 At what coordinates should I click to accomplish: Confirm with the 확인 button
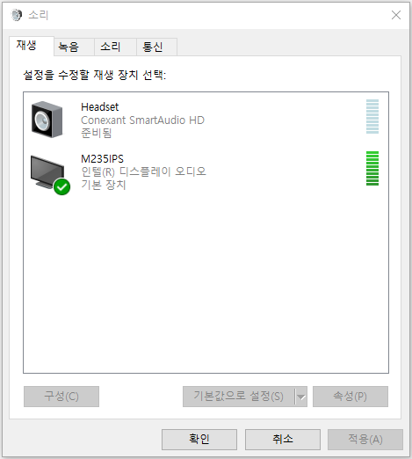(x=199, y=440)
